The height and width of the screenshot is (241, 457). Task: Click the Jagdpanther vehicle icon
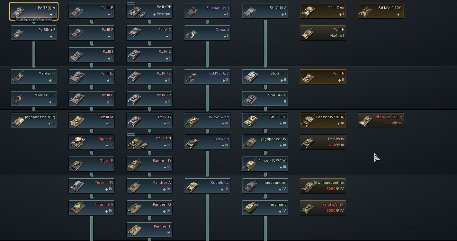tap(251, 186)
